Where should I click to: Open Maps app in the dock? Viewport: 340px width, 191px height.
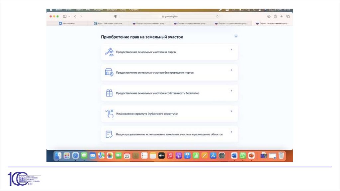coord(101,156)
